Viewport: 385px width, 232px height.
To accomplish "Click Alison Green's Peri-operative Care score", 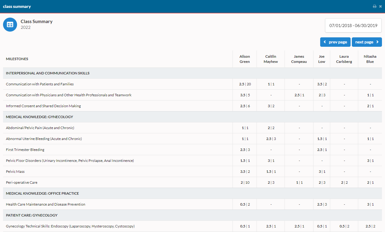I will point(244,183).
